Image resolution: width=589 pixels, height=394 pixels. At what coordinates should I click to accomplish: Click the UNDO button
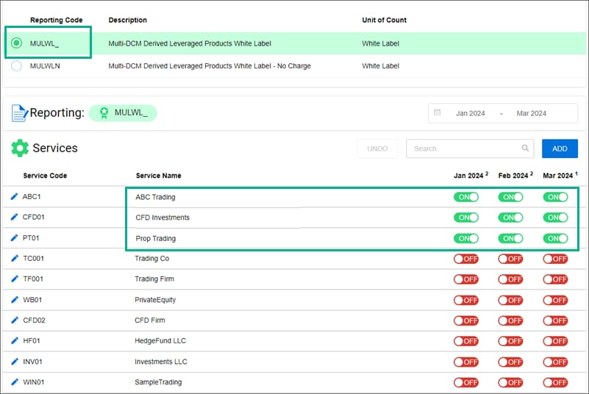click(377, 148)
